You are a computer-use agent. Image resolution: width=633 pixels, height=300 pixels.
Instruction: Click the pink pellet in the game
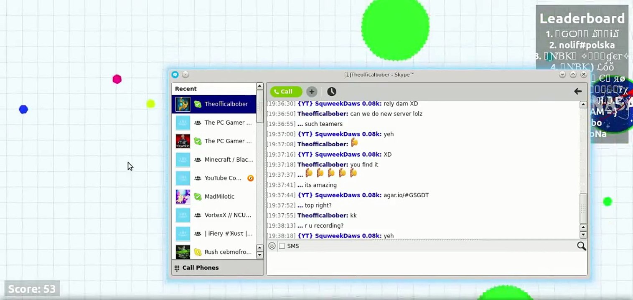[117, 79]
